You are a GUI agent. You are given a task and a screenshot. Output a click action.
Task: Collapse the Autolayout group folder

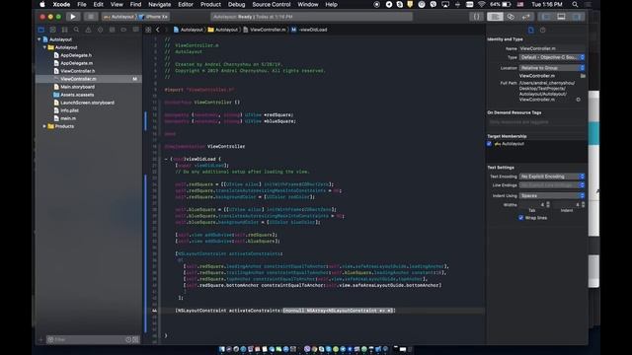pos(44,47)
